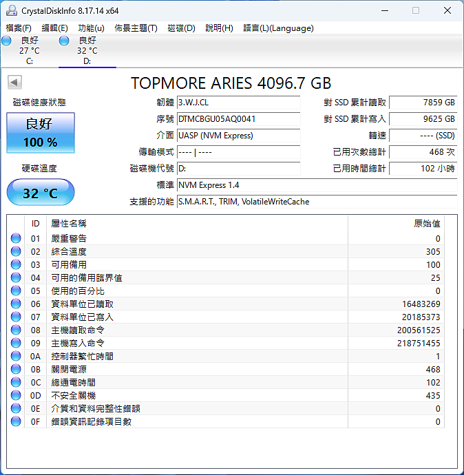Click the status orb for attribute 08 主機讀取命令
This screenshot has height=475, width=464.
[x=16, y=330]
